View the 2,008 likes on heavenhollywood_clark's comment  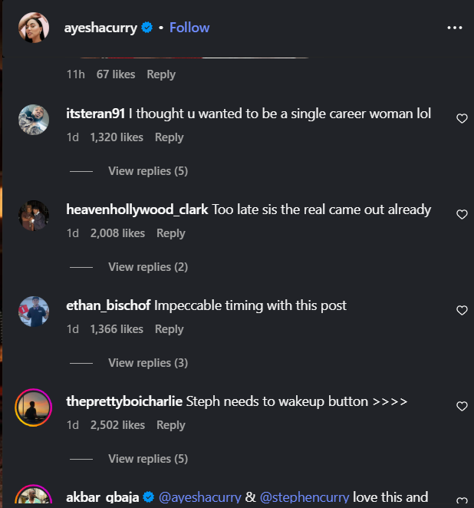click(x=117, y=233)
